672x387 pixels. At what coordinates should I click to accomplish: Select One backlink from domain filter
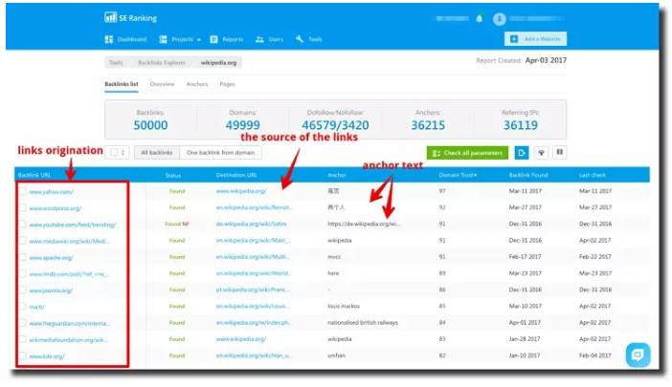click(x=219, y=152)
